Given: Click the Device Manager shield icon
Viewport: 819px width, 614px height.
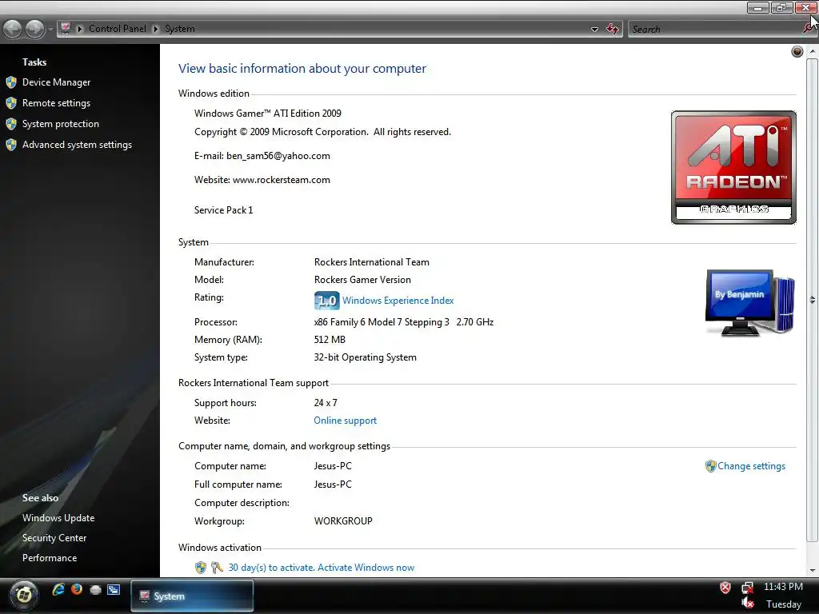Looking at the screenshot, I should pyautogui.click(x=11, y=82).
